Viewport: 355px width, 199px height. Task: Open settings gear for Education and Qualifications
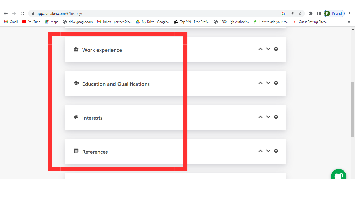[276, 83]
